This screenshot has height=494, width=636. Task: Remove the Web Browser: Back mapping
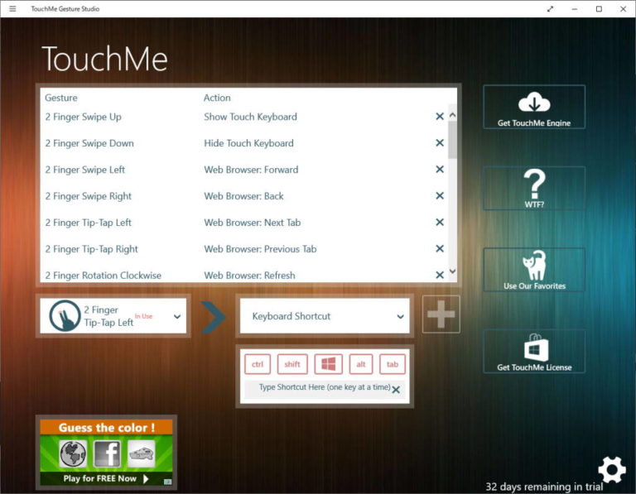439,196
